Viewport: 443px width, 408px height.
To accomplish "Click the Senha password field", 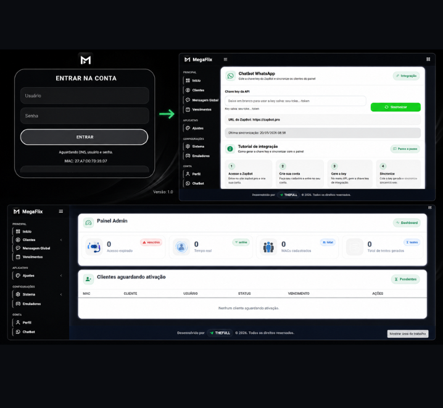I will 85,116.
